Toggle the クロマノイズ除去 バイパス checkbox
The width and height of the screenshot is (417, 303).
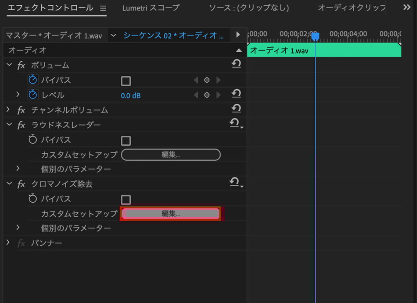coord(126,200)
